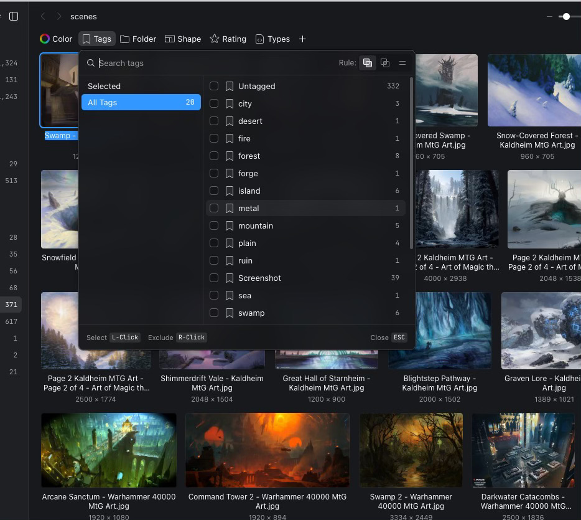This screenshot has height=520, width=581.
Task: Open the Types filter
Action: point(272,39)
